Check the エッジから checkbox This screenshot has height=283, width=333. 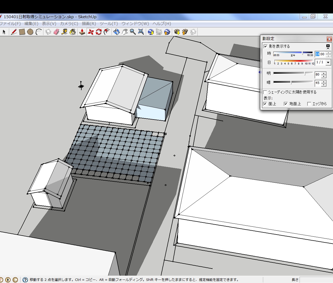click(309, 104)
